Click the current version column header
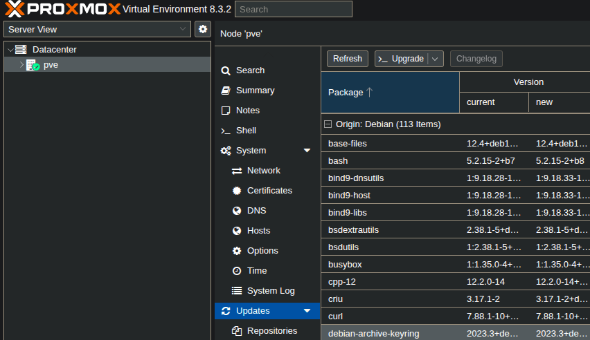The image size is (590, 340). point(494,102)
